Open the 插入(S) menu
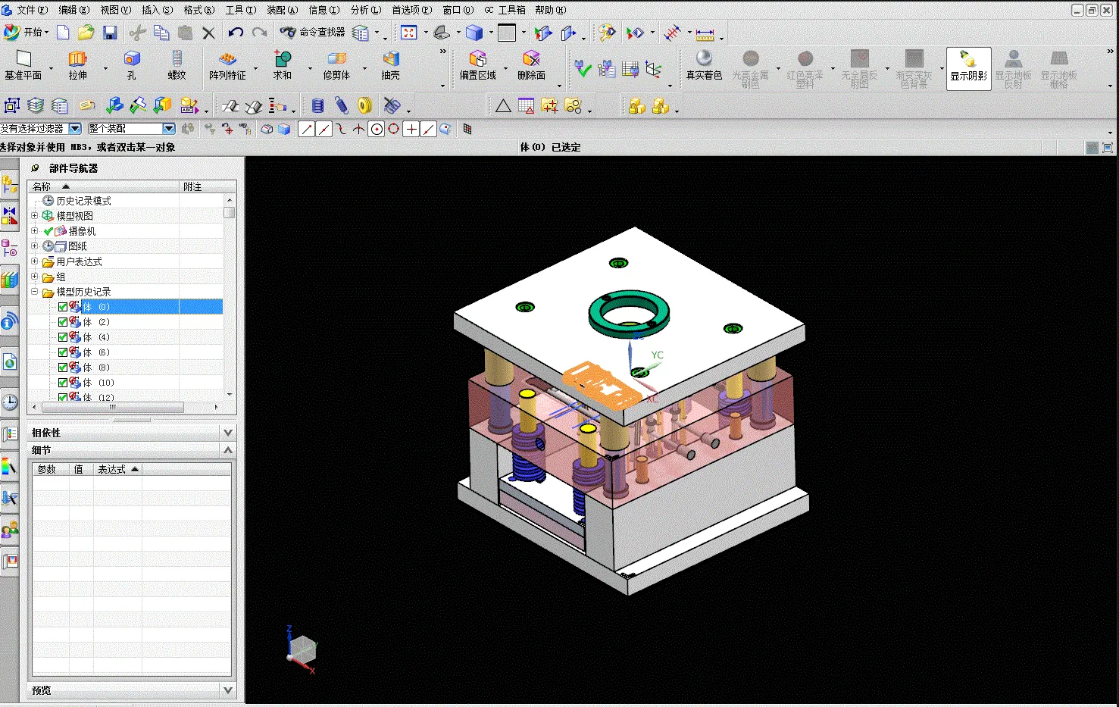Screen dimensions: 1119x707 pos(157,10)
